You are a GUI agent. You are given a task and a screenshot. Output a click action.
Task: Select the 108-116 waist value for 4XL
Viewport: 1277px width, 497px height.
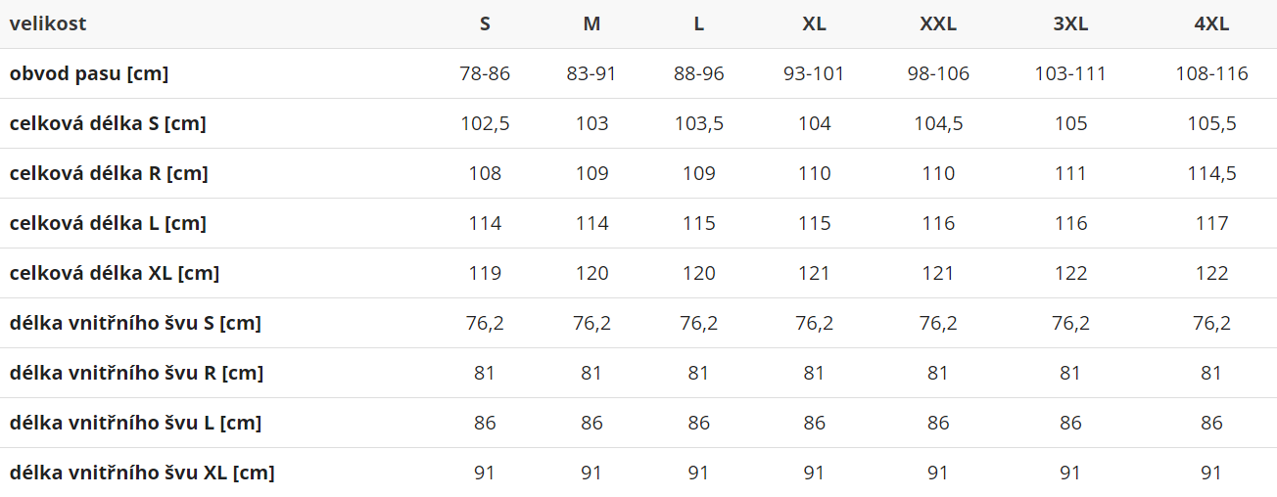click(1211, 73)
